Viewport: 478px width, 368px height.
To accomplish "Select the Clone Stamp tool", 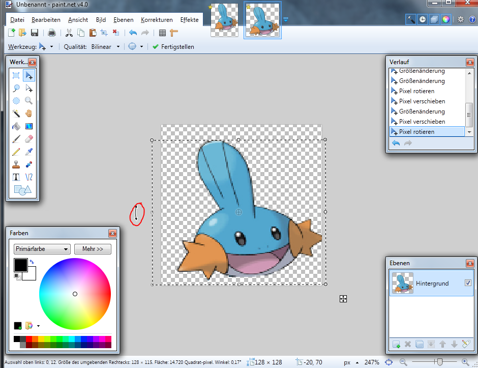I will 16,164.
